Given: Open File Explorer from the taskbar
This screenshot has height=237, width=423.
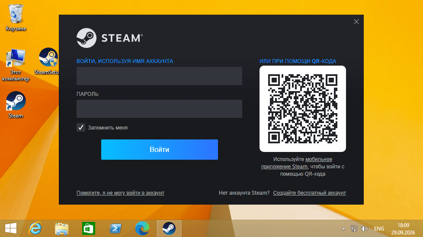Looking at the screenshot, I should pos(62,228).
